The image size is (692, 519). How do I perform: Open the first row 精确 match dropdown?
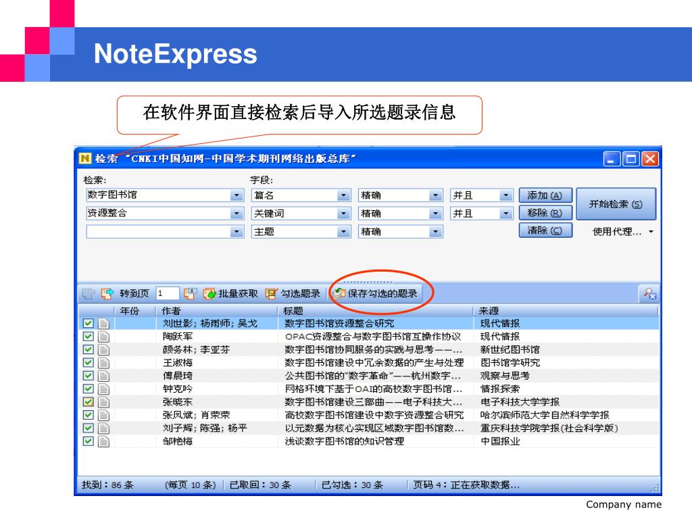point(436,195)
